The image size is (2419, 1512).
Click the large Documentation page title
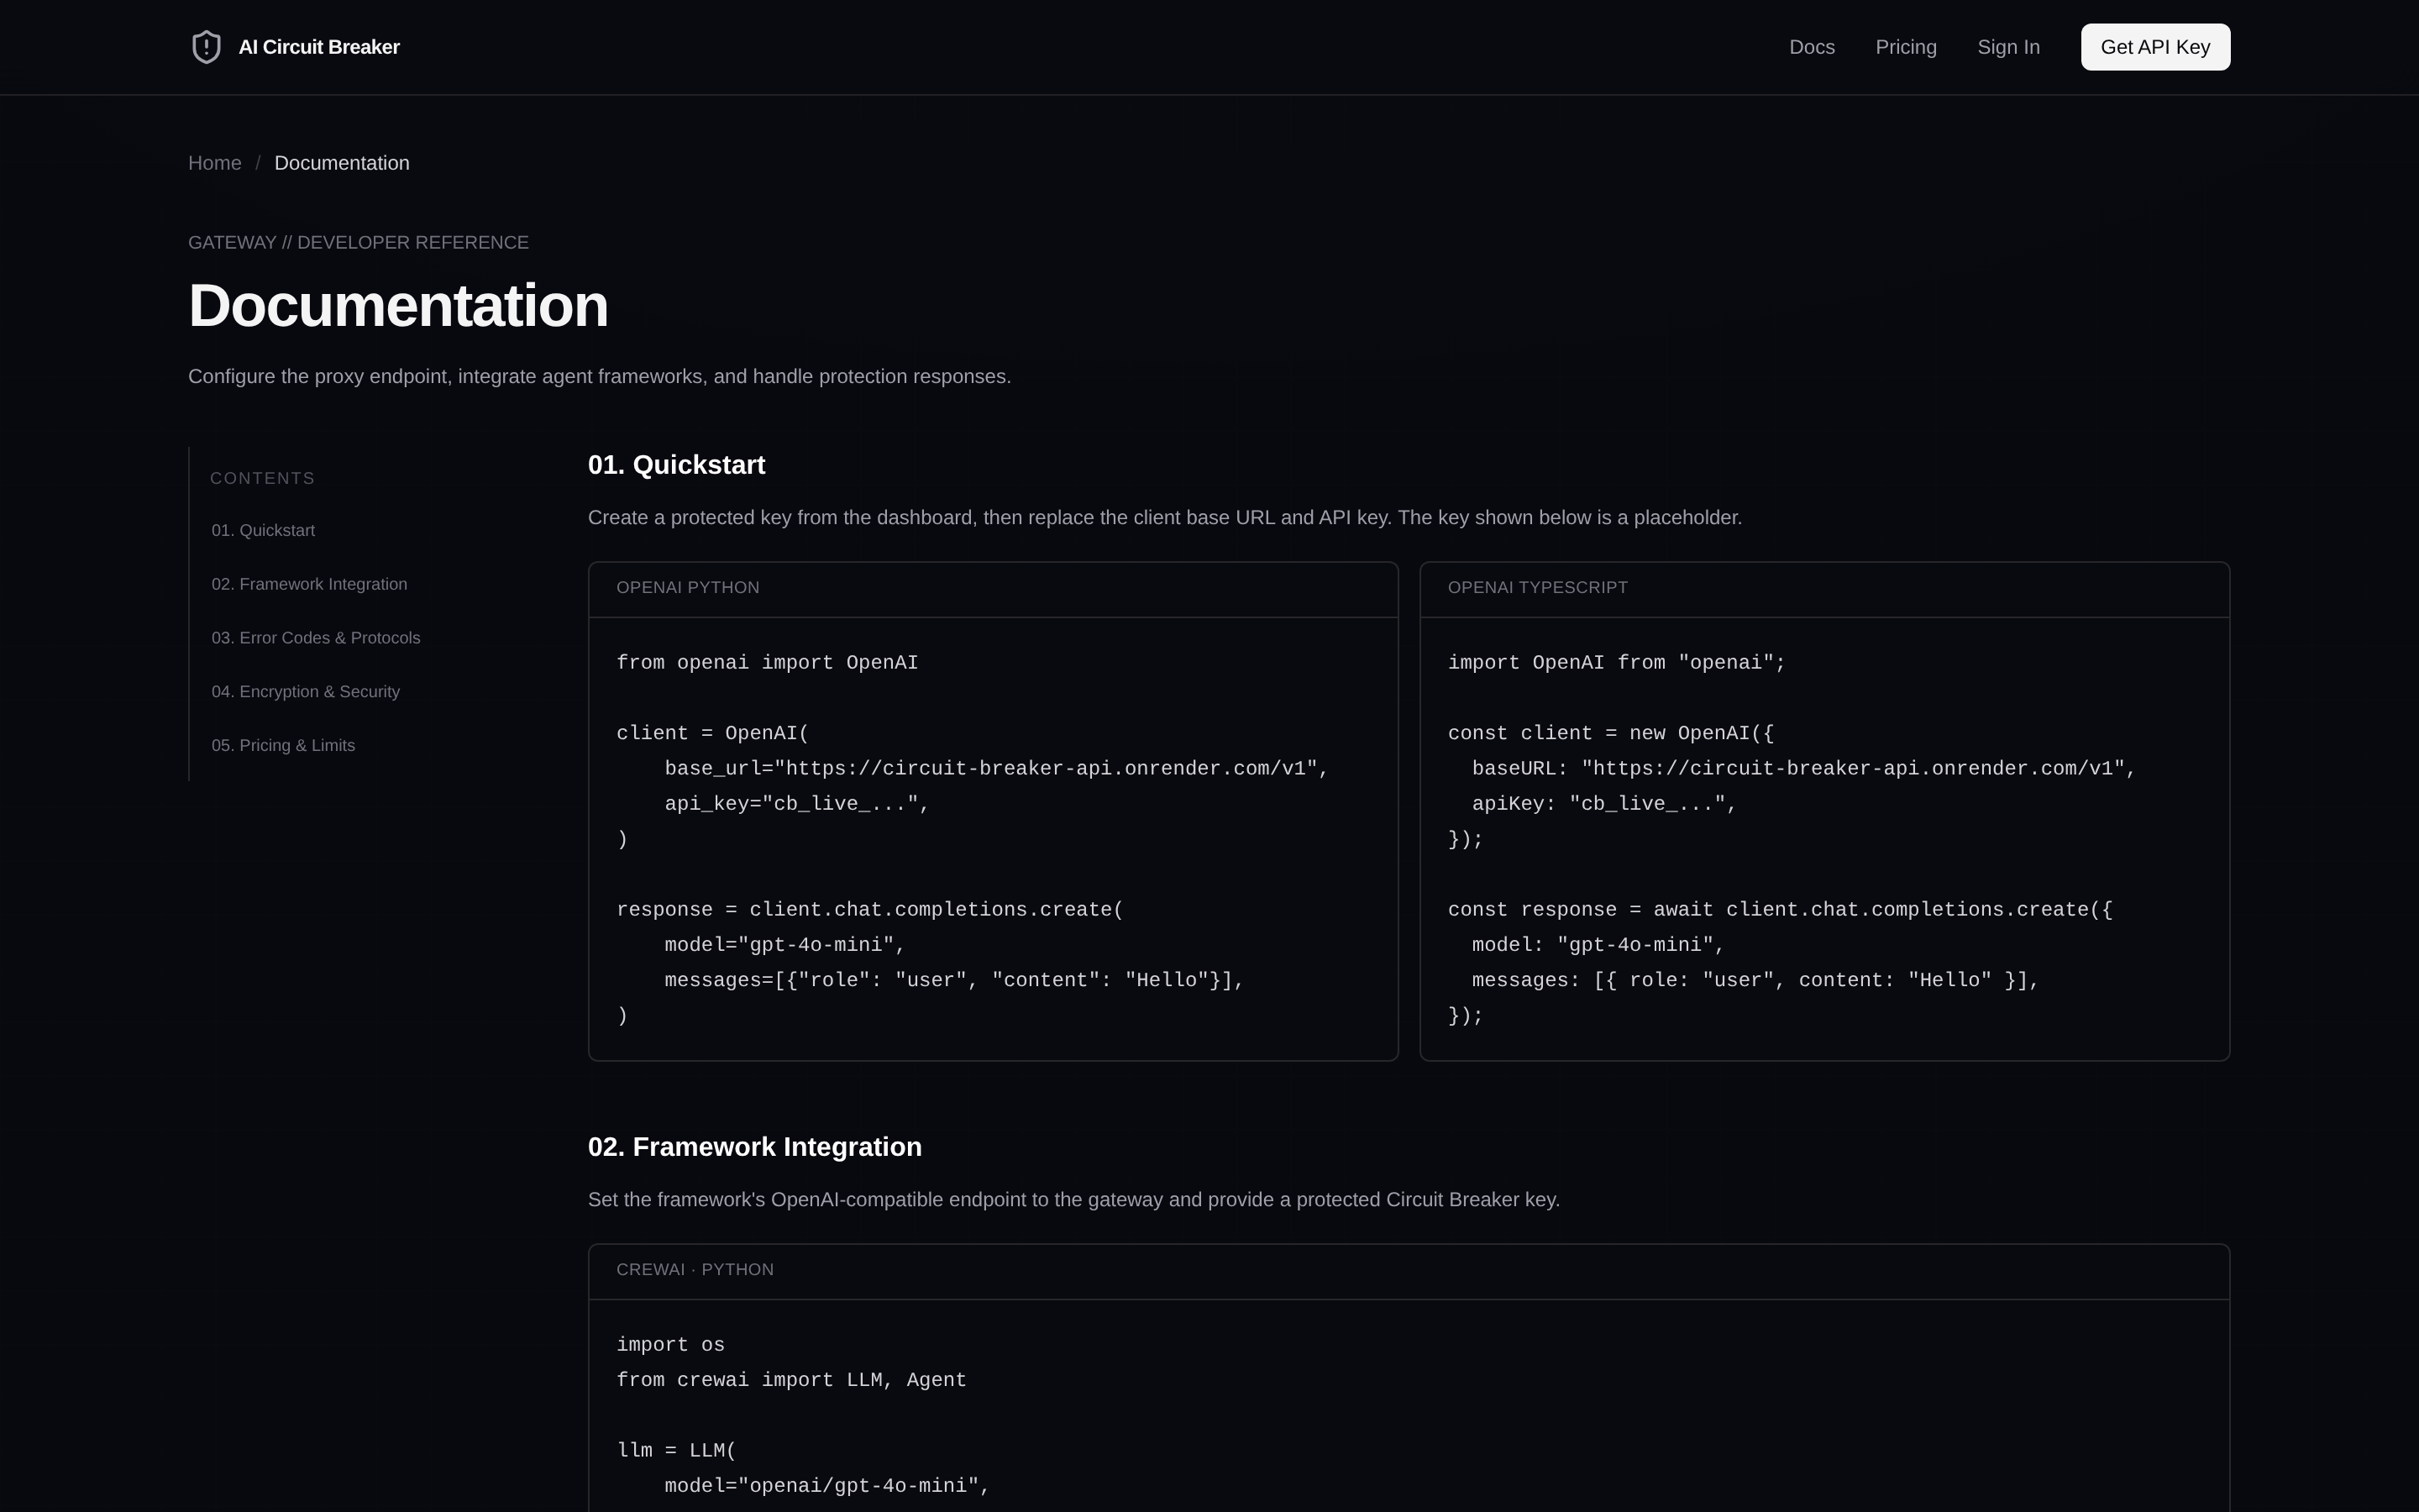(x=398, y=305)
